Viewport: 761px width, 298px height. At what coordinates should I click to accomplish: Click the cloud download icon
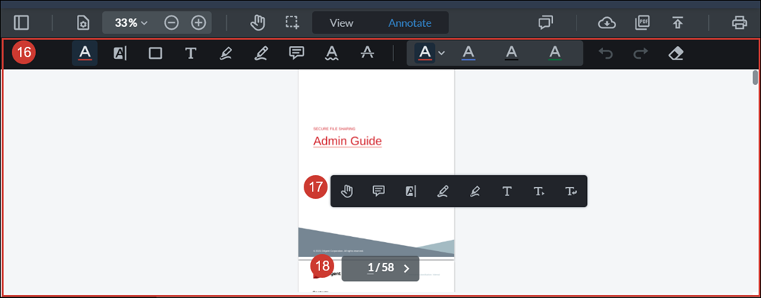[x=607, y=22]
